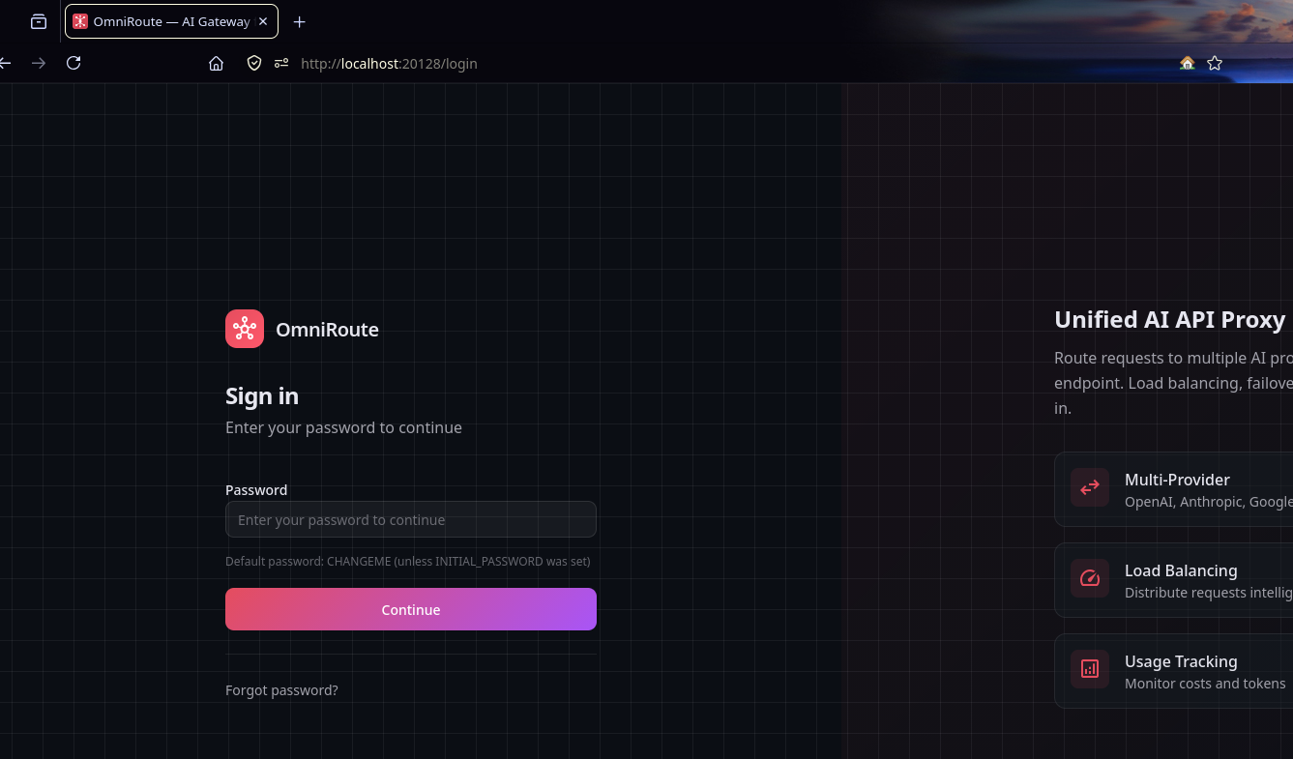The height and width of the screenshot is (759, 1293).
Task: Open the Forgot password? link
Action: pyautogui.click(x=281, y=690)
